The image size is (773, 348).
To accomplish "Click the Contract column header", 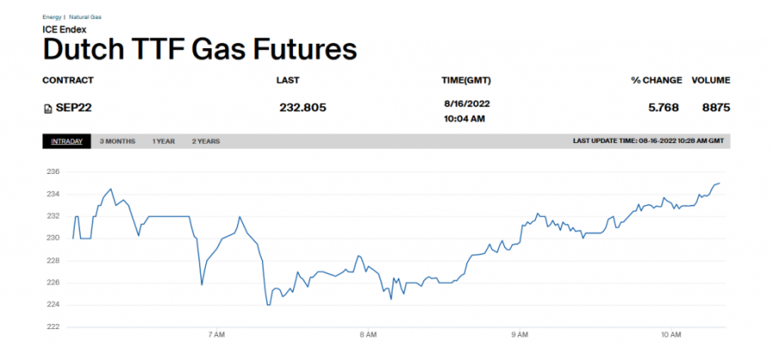I will 68,81.
